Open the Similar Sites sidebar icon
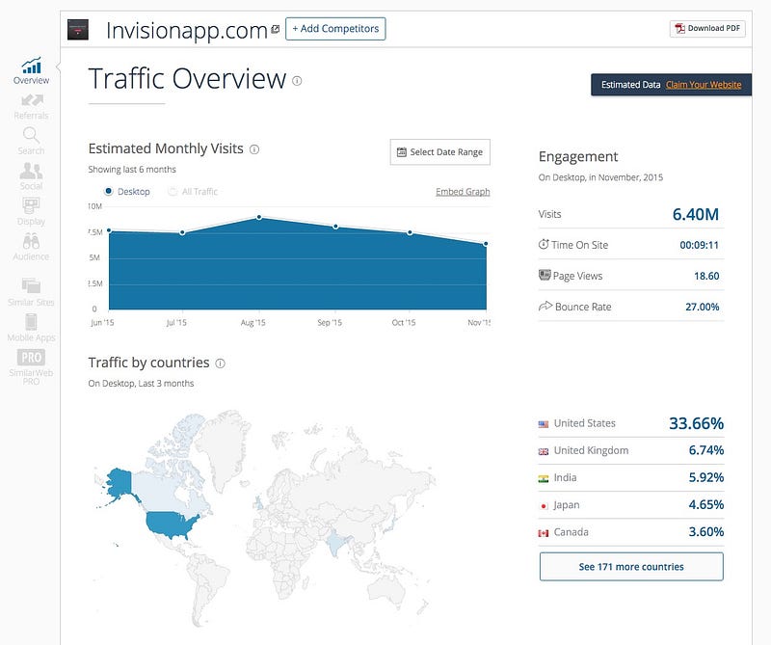 [x=31, y=285]
